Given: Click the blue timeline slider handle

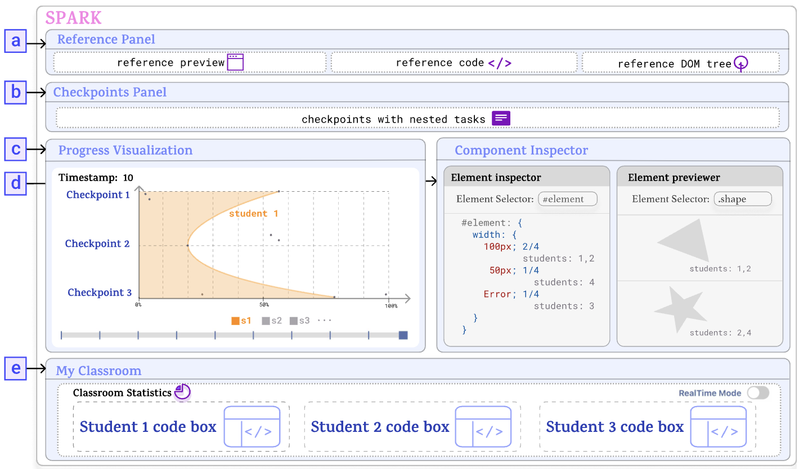Looking at the screenshot, I should coord(403,335).
